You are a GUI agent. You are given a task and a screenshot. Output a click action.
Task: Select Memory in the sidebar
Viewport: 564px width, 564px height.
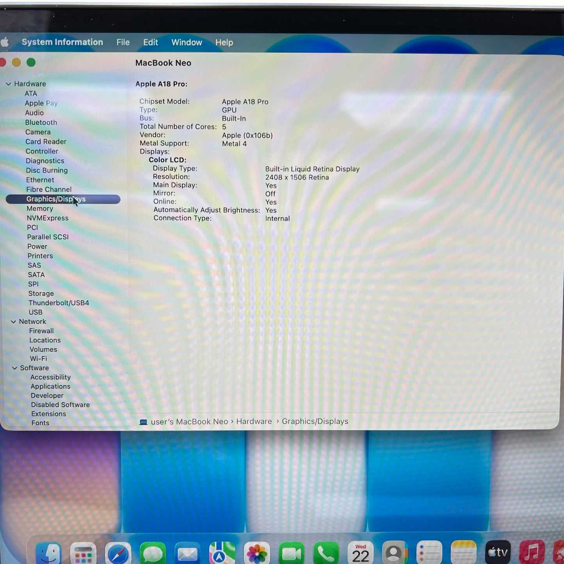pyautogui.click(x=40, y=208)
